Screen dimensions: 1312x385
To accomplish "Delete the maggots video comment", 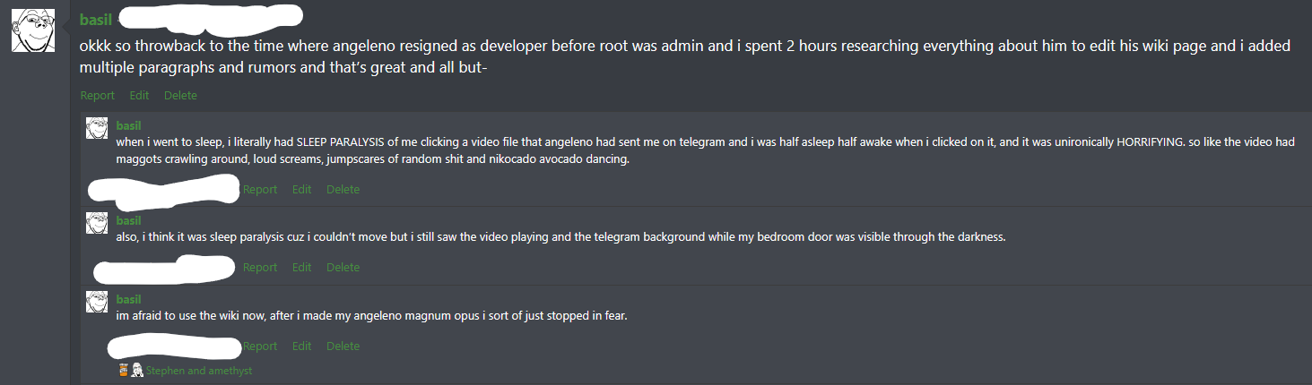I will point(343,190).
